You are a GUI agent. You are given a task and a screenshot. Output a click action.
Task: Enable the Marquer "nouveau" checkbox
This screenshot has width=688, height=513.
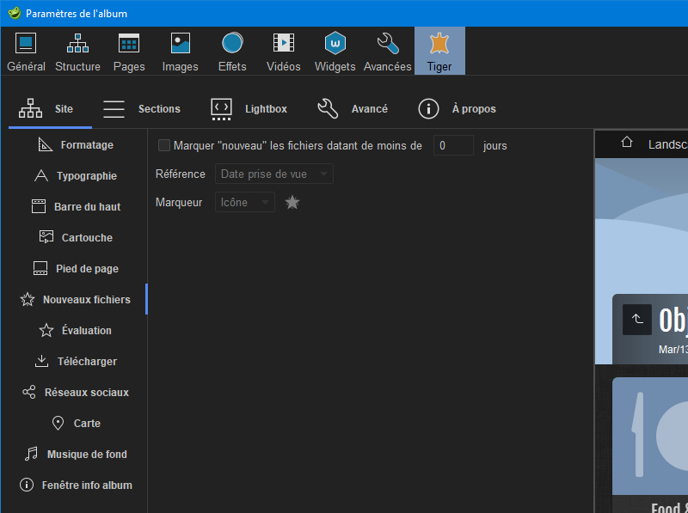164,146
